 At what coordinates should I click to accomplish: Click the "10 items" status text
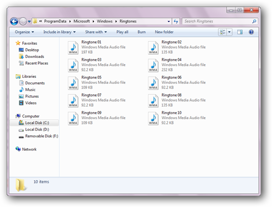[x=41, y=182]
